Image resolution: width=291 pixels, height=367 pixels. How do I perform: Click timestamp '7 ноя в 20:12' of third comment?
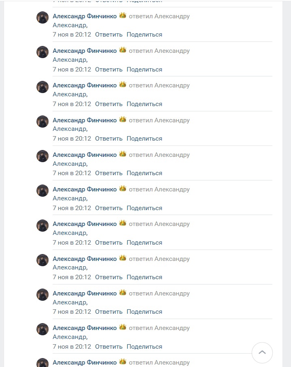pos(72,104)
